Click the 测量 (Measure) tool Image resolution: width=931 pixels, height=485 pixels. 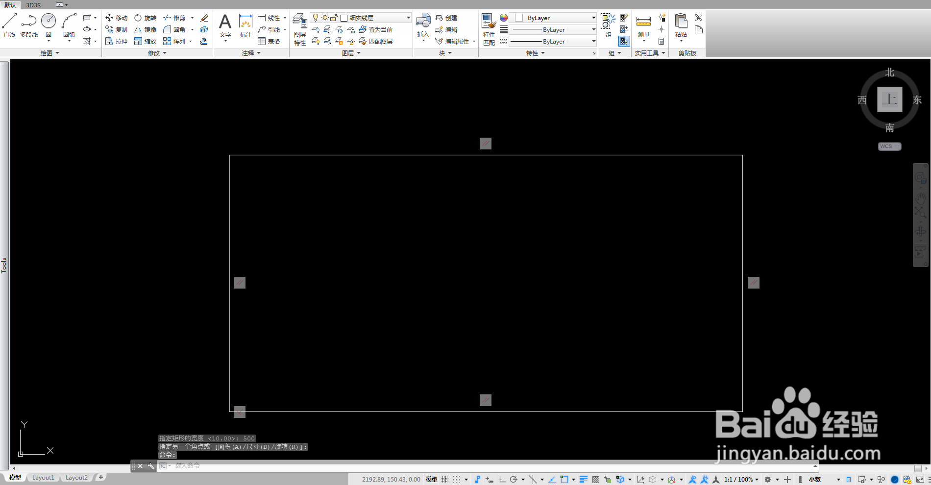pyautogui.click(x=643, y=25)
